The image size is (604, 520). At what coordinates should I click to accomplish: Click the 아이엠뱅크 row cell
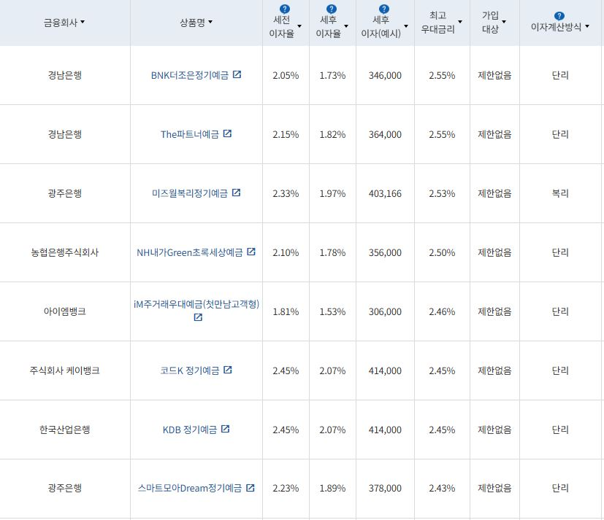coord(66,311)
